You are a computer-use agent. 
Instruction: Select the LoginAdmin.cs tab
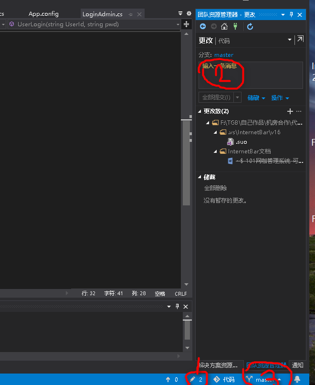[x=102, y=14]
